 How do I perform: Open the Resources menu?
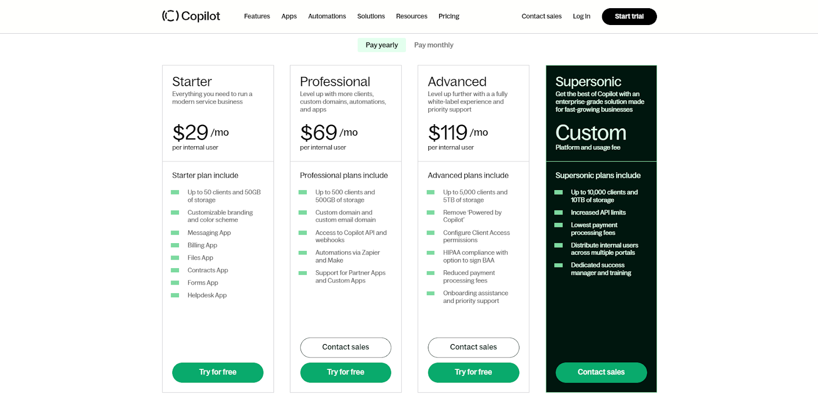click(412, 16)
